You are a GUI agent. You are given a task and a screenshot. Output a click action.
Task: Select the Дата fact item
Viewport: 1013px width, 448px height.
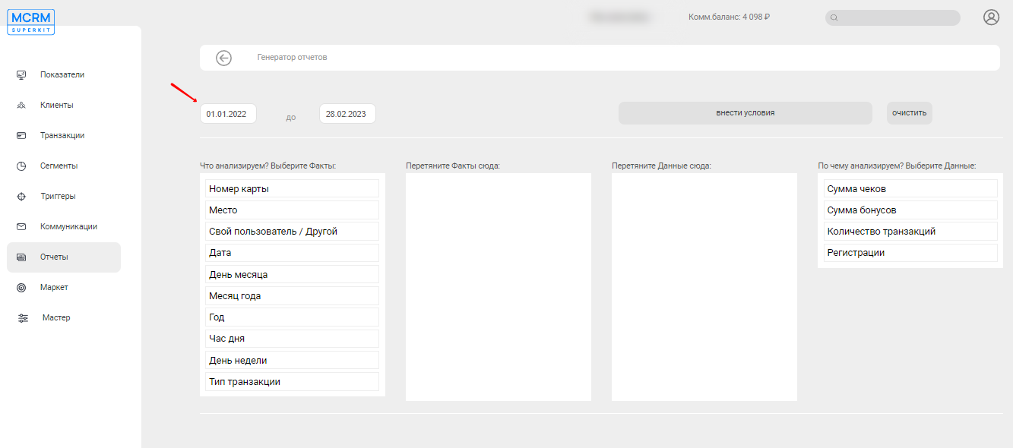pyautogui.click(x=292, y=253)
